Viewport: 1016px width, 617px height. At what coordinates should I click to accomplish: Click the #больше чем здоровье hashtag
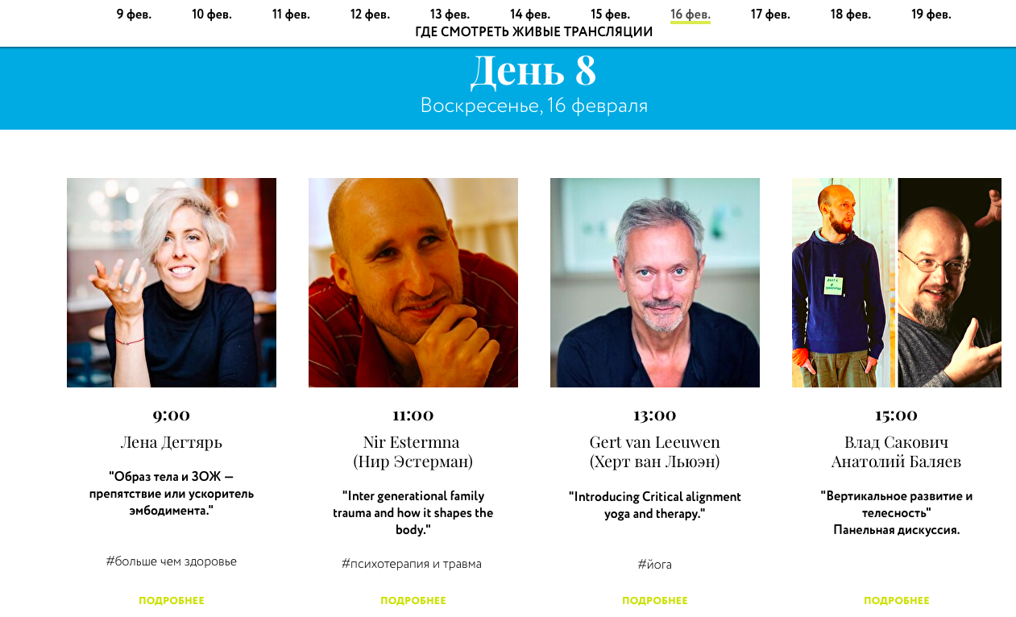tap(172, 561)
